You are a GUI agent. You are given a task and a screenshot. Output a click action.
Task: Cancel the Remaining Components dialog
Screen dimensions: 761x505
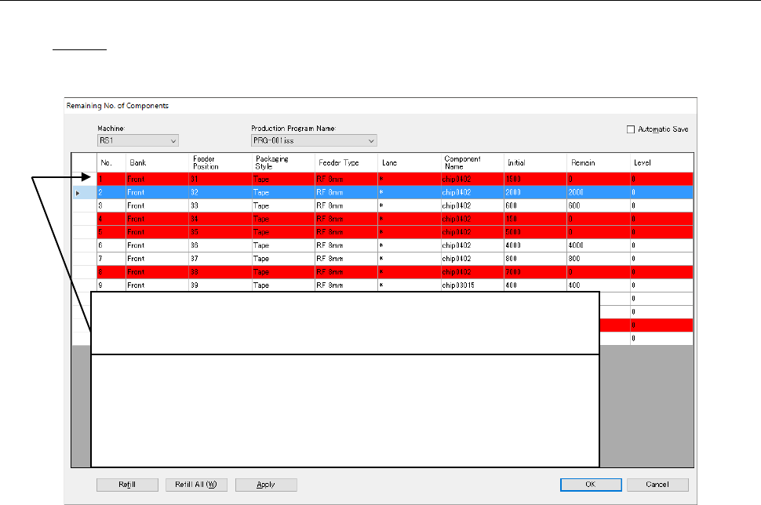click(657, 485)
